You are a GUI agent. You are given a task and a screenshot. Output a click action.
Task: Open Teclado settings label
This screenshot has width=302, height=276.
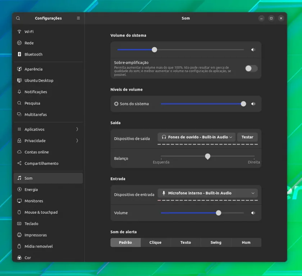(31, 224)
